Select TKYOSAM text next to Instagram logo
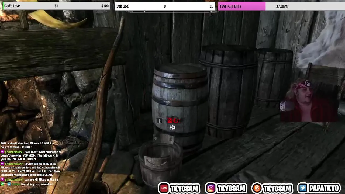This screenshot has height=194, width=345. pos(231,188)
